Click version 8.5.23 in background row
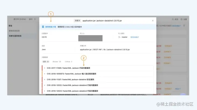197x110 pixels. [90, 95]
